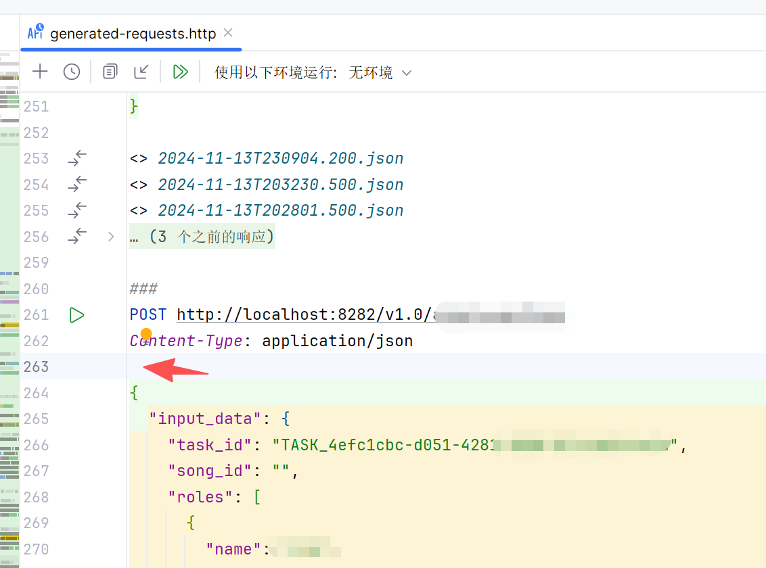The width and height of the screenshot is (766, 568).
Task: Open response file 2024-11-13T230904.200.json
Action: [280, 159]
